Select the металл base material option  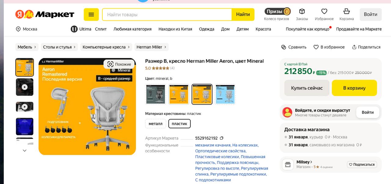(155, 124)
